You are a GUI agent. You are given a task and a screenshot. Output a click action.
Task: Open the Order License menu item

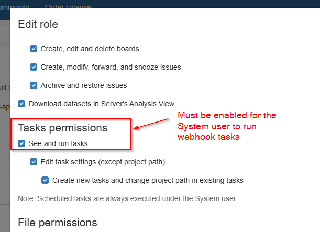(68, 7)
